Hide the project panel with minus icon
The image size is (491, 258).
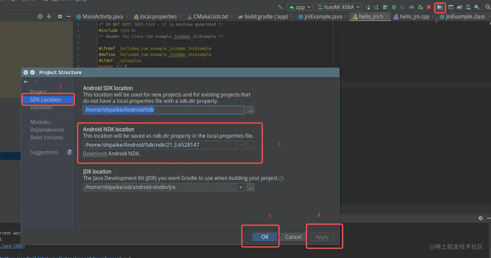coord(69,16)
